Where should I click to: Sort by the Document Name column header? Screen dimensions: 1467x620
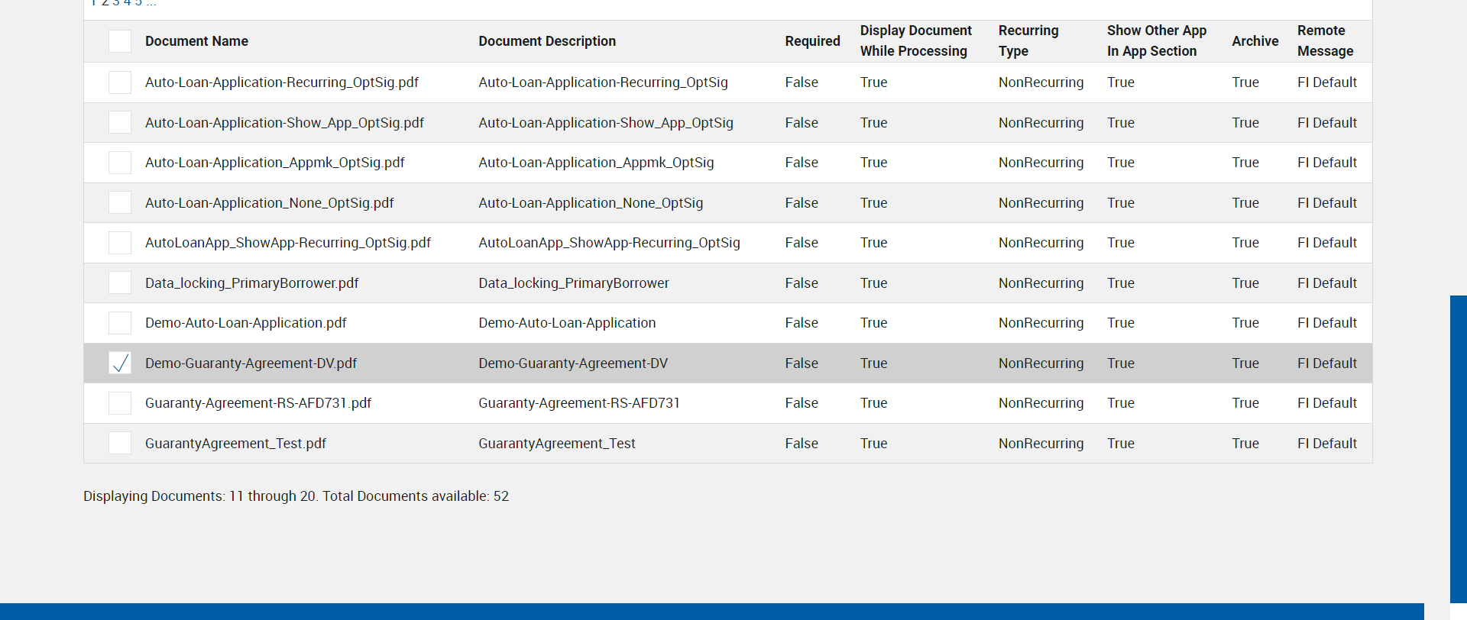point(196,41)
